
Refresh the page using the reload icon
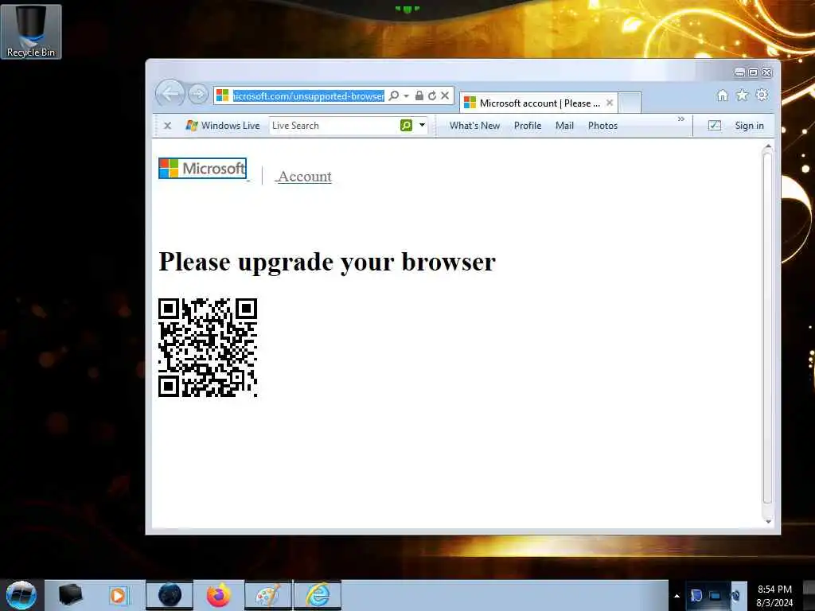pos(432,95)
